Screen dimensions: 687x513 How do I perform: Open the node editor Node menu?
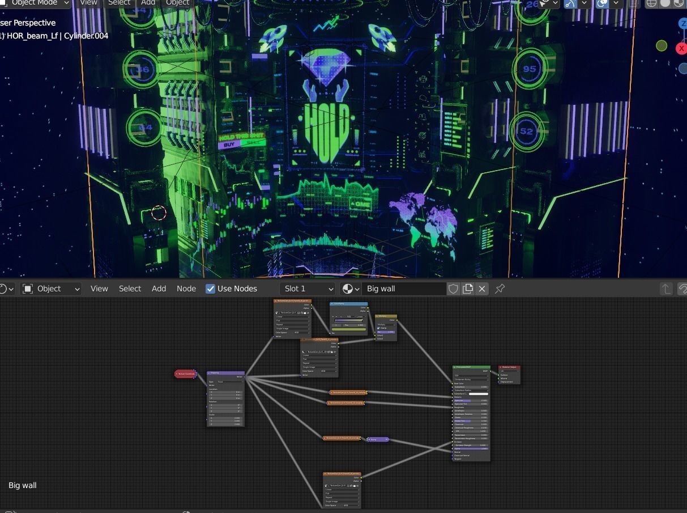coord(186,289)
